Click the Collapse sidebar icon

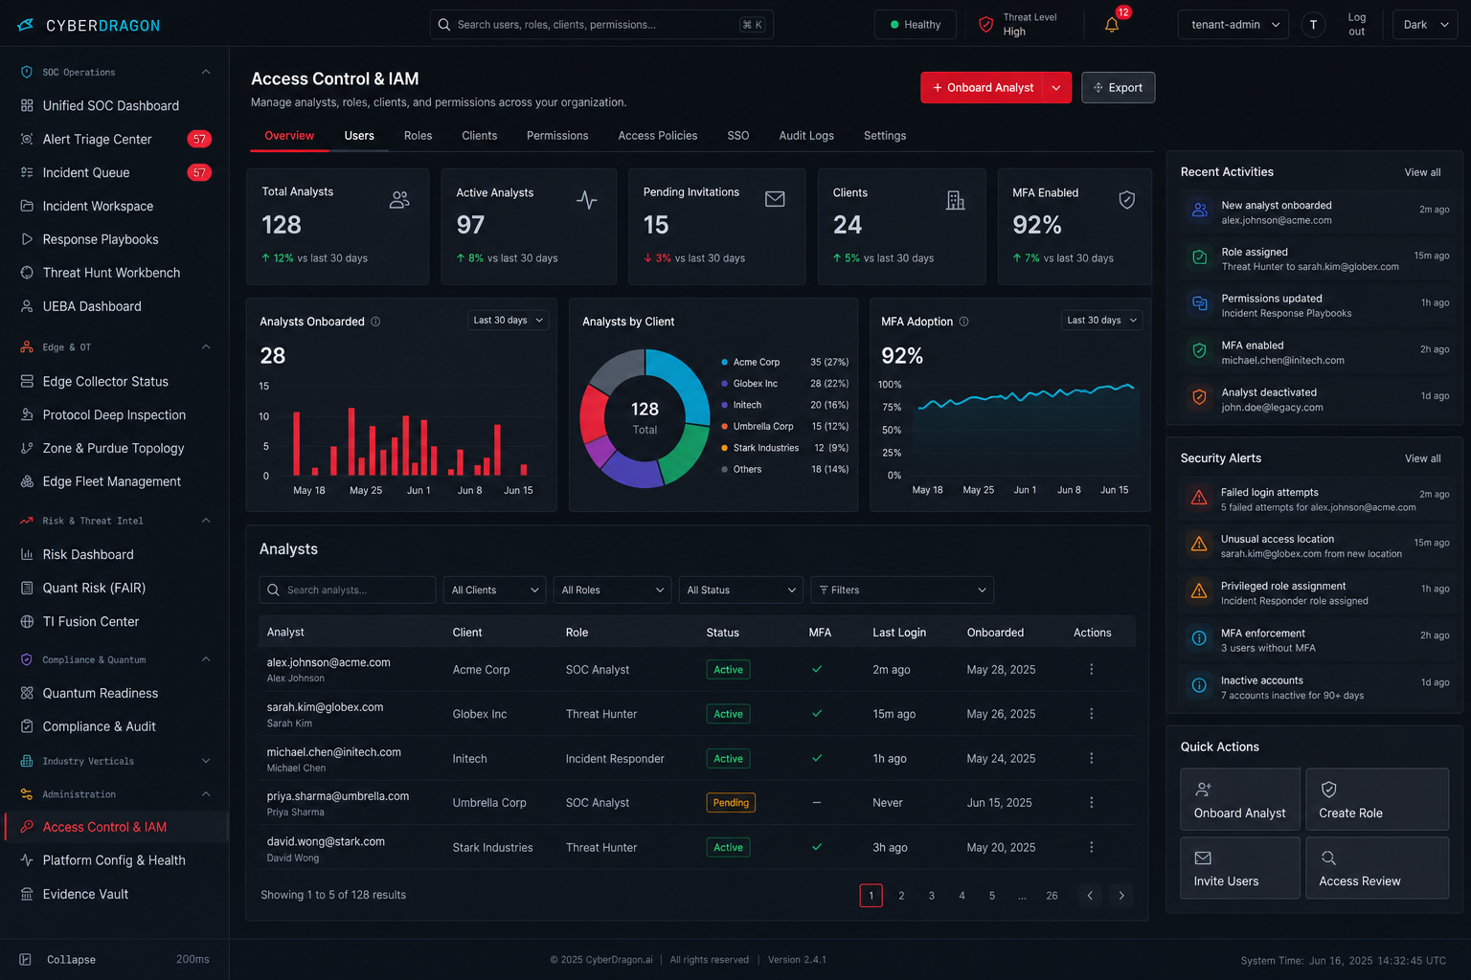(26, 959)
